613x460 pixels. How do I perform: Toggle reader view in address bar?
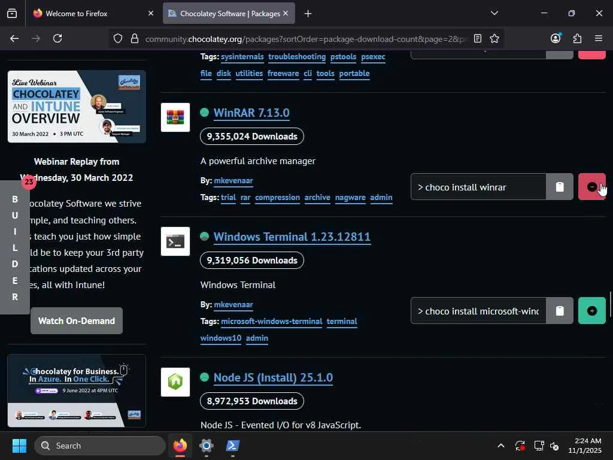(477, 38)
